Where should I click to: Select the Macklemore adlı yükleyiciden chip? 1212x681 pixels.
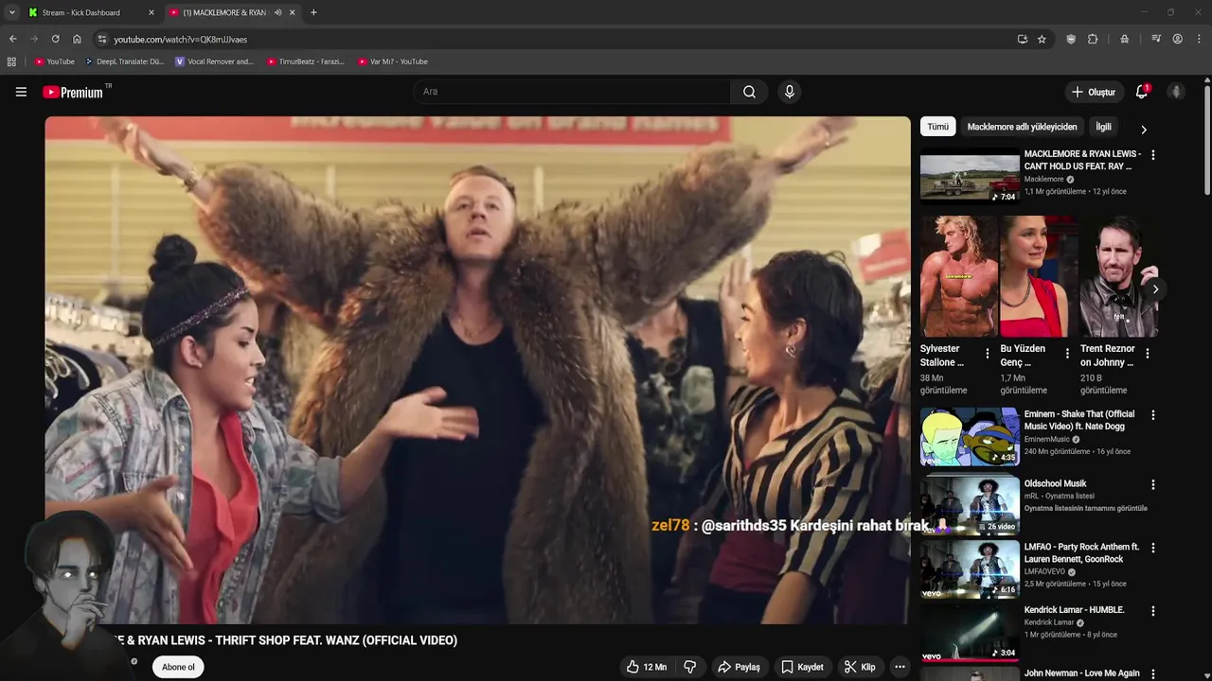pyautogui.click(x=1022, y=127)
